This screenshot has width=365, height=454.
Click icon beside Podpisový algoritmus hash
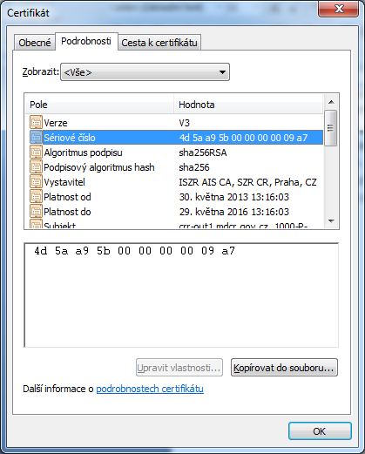(x=36, y=167)
